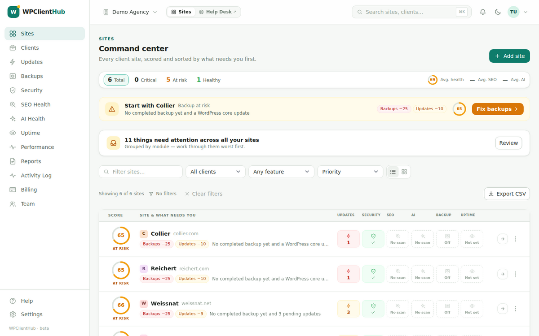Viewport: 539px width, 336px height.
Task: Click Avg. health 69 ring
Action: click(x=433, y=80)
